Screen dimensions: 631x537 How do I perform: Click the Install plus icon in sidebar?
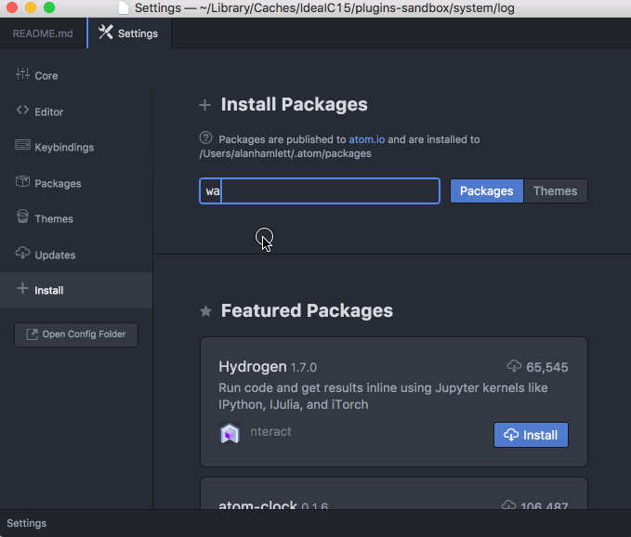tap(22, 288)
